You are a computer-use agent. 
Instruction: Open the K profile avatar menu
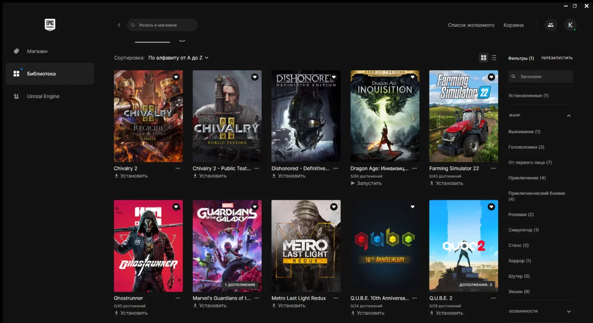(x=570, y=25)
